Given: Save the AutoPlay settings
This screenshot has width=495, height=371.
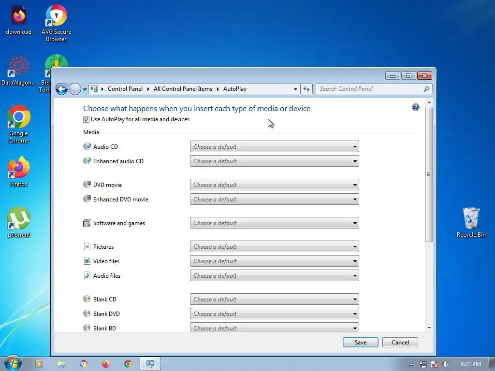Looking at the screenshot, I should (361, 342).
